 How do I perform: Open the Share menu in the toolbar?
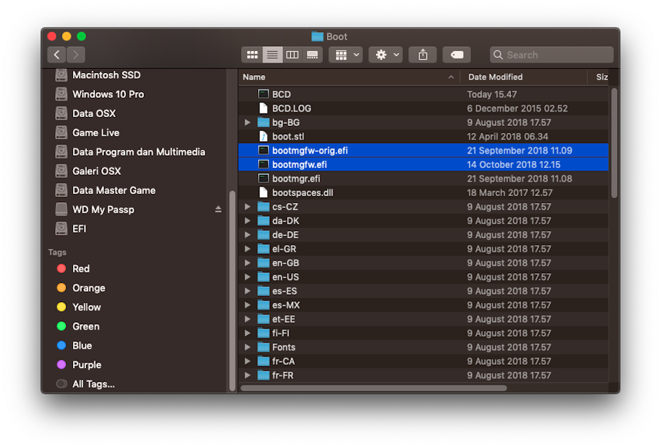tap(422, 54)
